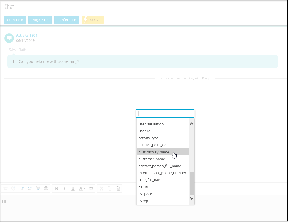Click the clear formatting brush icon
This screenshot has height=222, width=288.
point(13,189)
